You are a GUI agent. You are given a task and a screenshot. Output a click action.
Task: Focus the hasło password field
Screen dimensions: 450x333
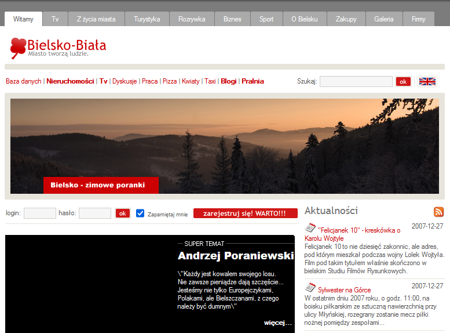[x=95, y=213]
